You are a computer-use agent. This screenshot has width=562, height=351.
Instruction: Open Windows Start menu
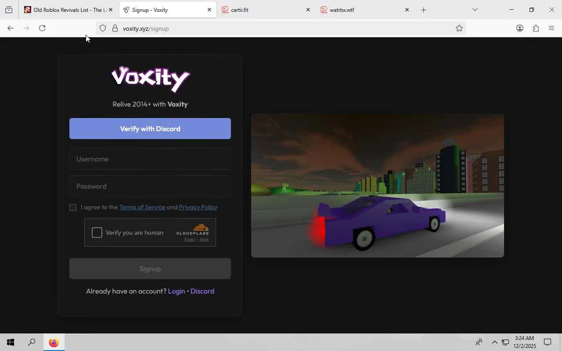[11, 342]
